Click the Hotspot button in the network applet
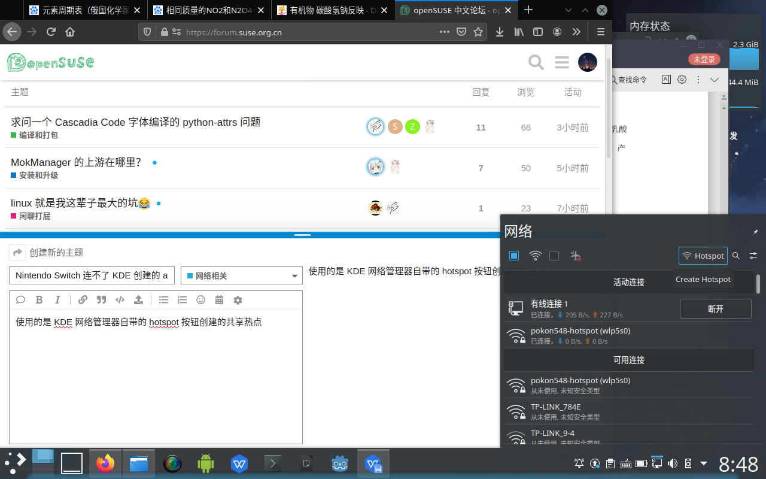The width and height of the screenshot is (766, 479). pos(703,256)
